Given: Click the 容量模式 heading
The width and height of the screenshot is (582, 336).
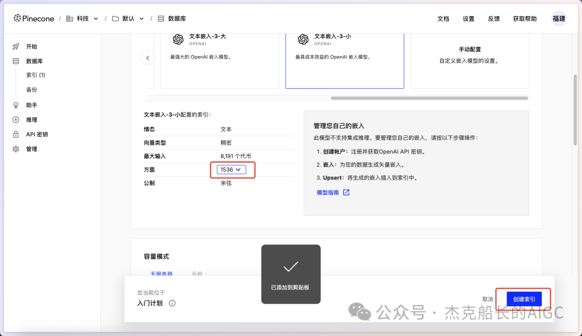Looking at the screenshot, I should [x=156, y=256].
